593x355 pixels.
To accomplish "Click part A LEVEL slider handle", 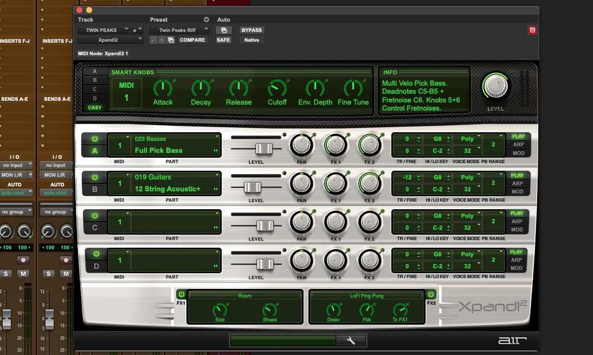I will point(263,149).
